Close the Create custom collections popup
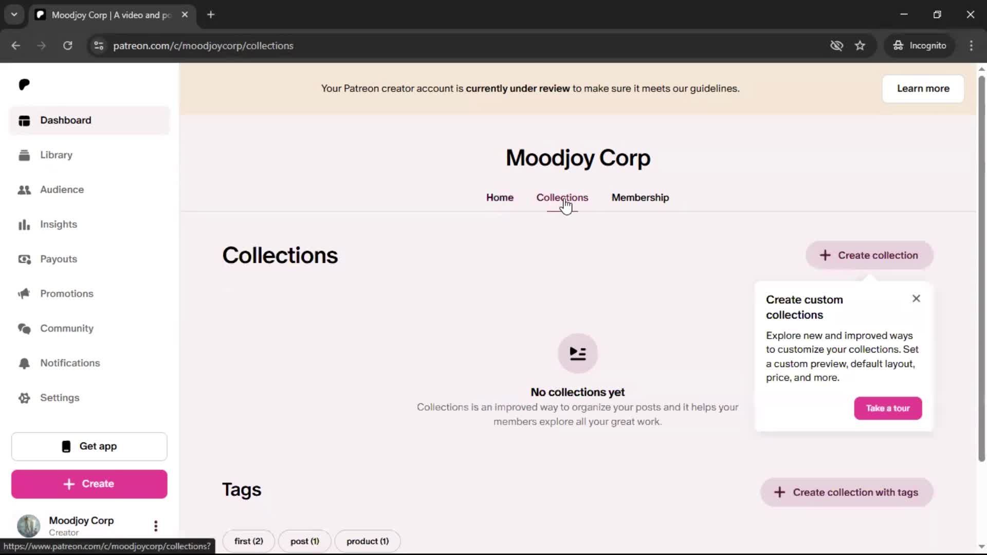Image resolution: width=987 pixels, height=555 pixels. (916, 299)
